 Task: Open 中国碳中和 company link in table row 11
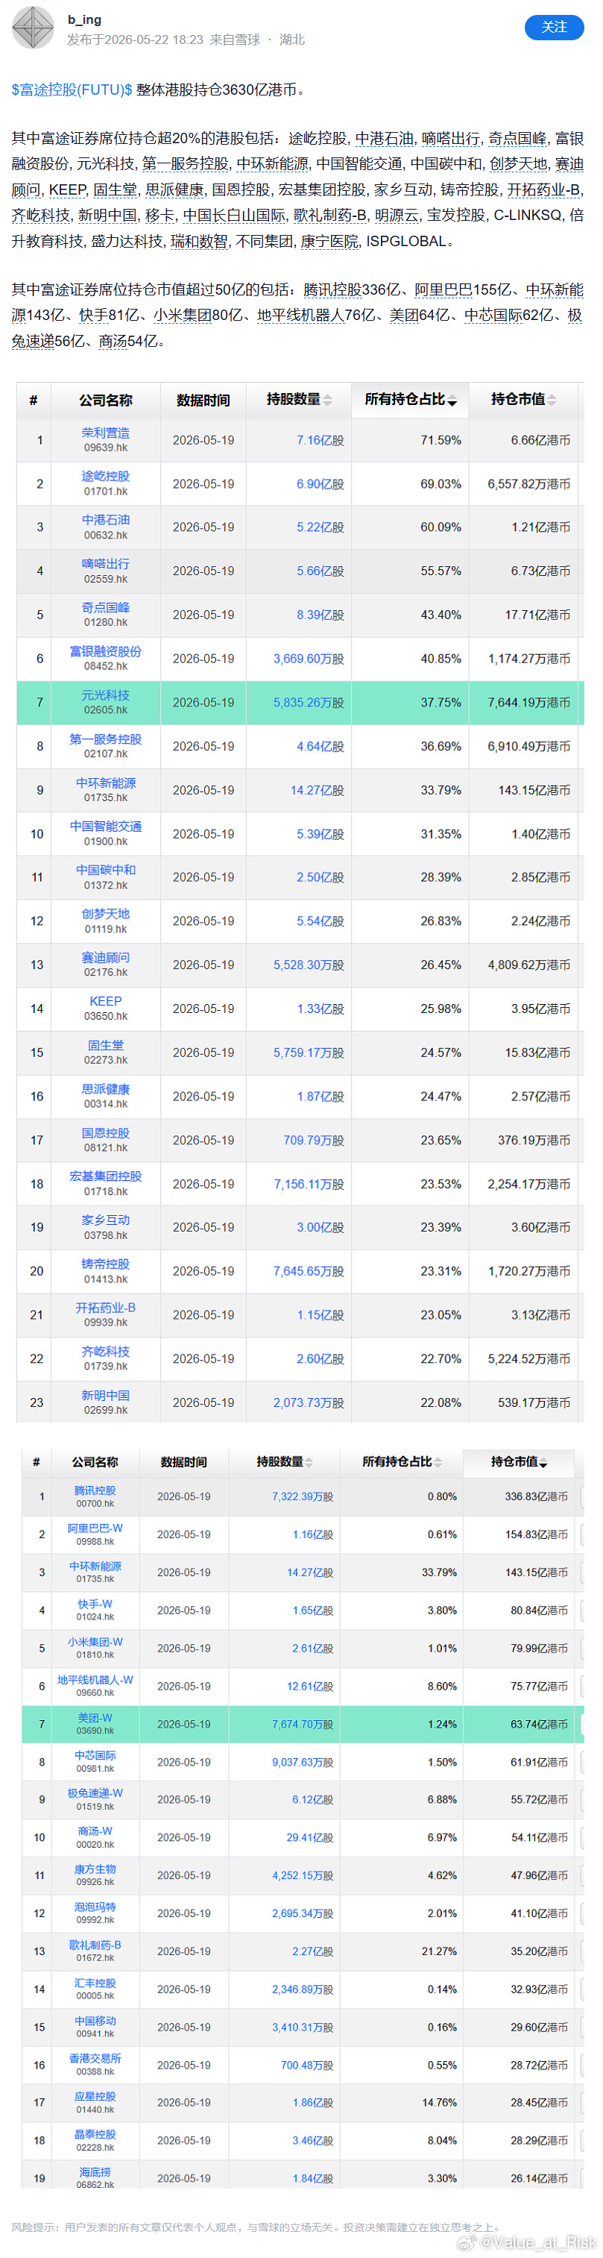click(106, 870)
